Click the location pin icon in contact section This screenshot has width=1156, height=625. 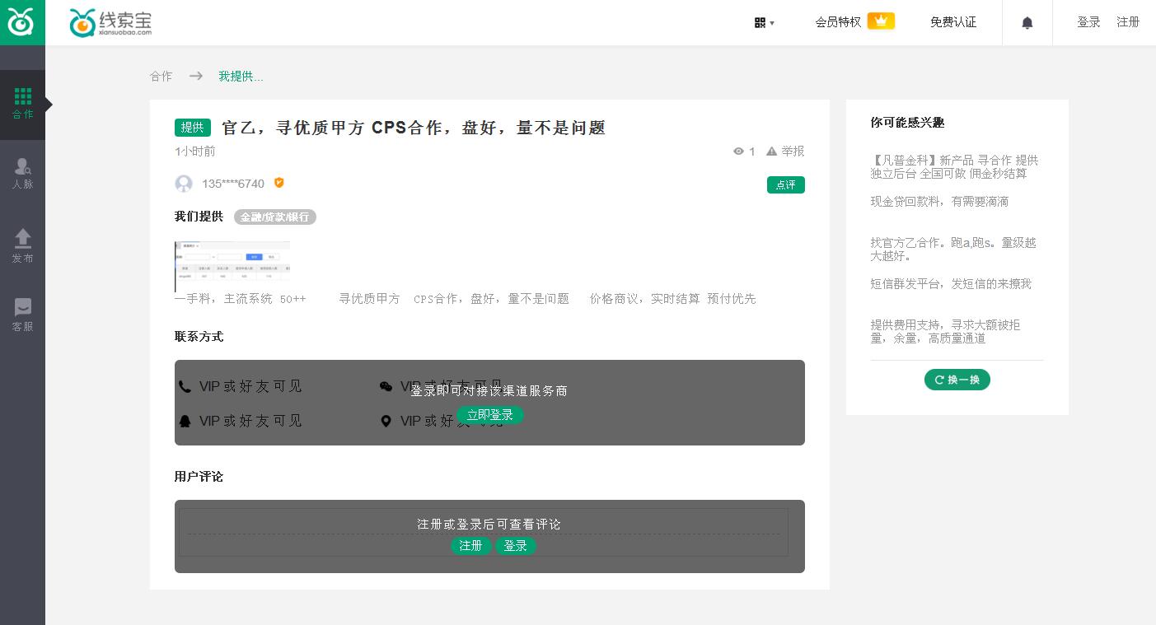pos(386,421)
